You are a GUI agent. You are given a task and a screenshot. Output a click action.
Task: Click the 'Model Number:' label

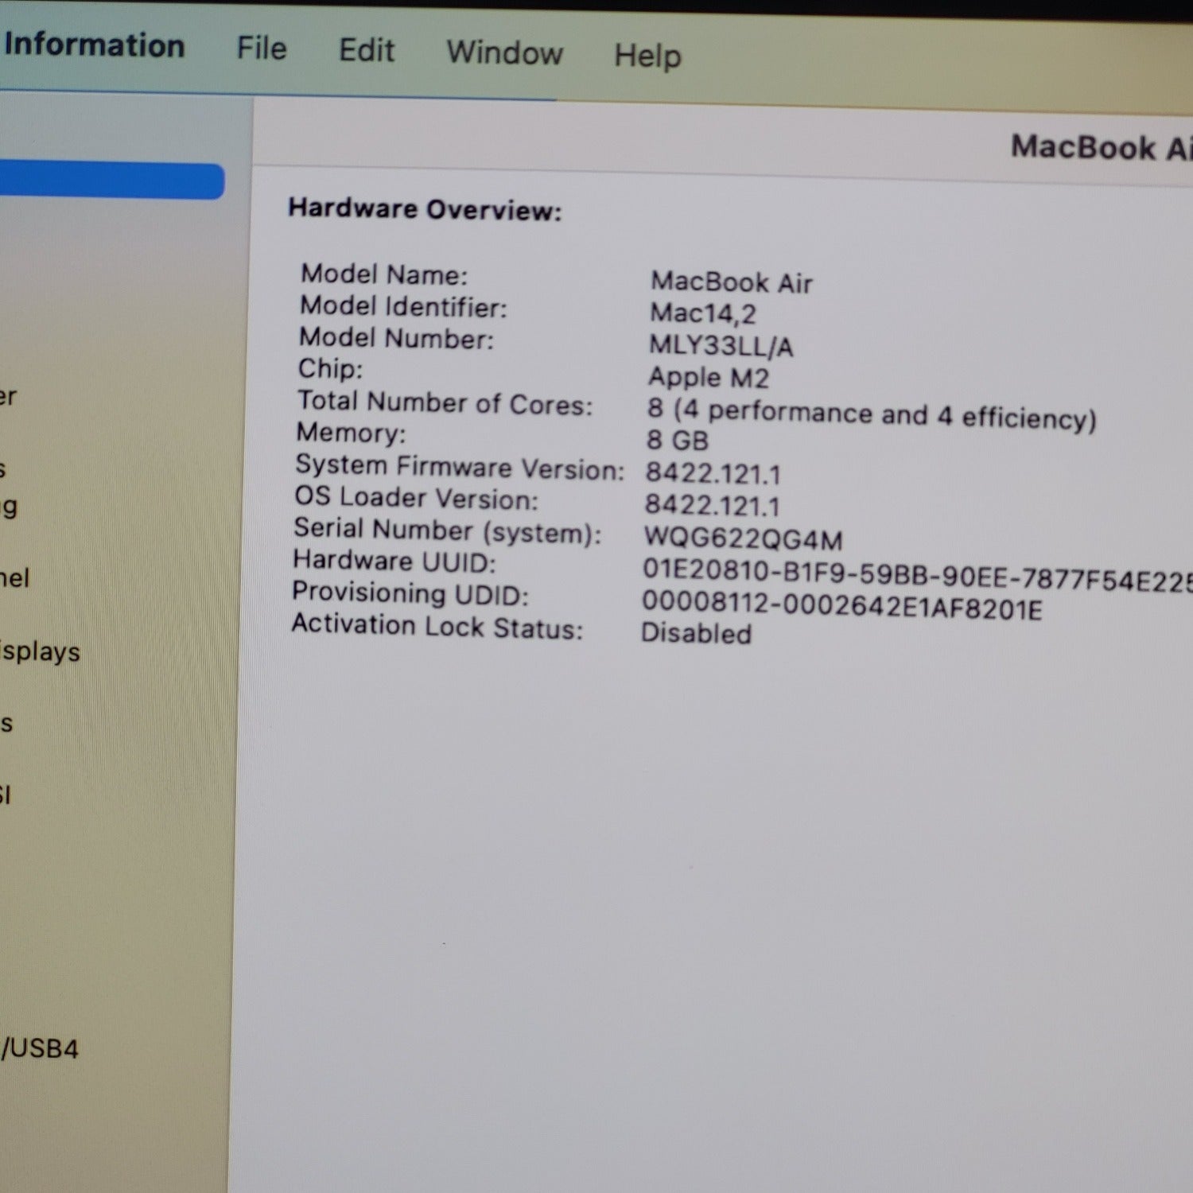pyautogui.click(x=396, y=338)
